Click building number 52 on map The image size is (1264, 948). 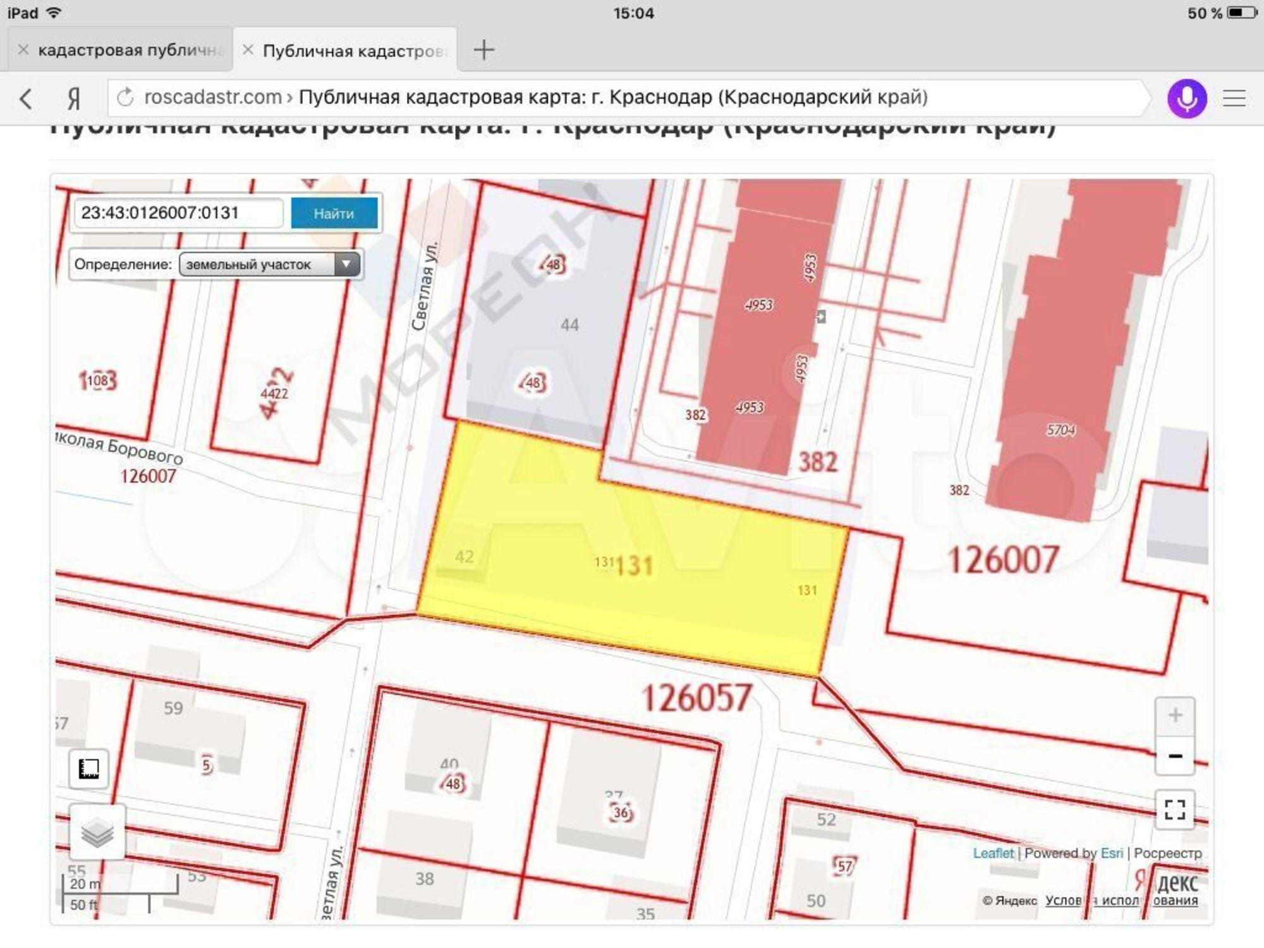click(826, 820)
